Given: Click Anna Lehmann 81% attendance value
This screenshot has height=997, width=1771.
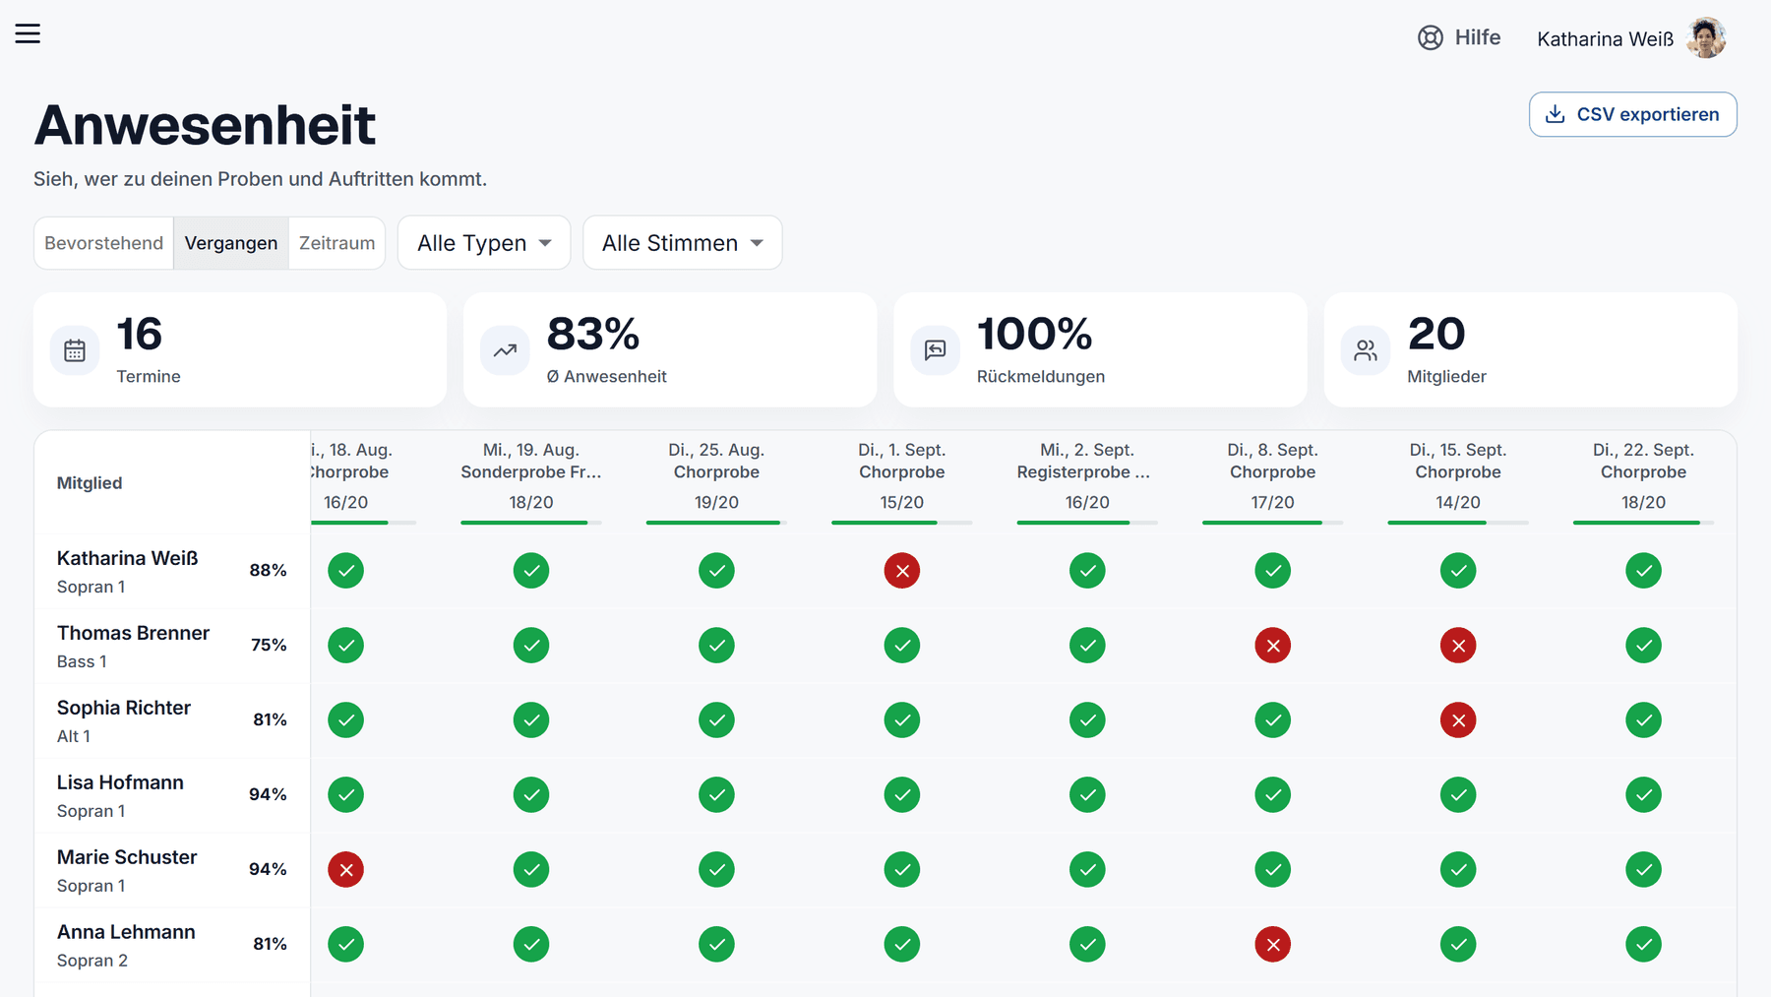Looking at the screenshot, I should tap(270, 944).
